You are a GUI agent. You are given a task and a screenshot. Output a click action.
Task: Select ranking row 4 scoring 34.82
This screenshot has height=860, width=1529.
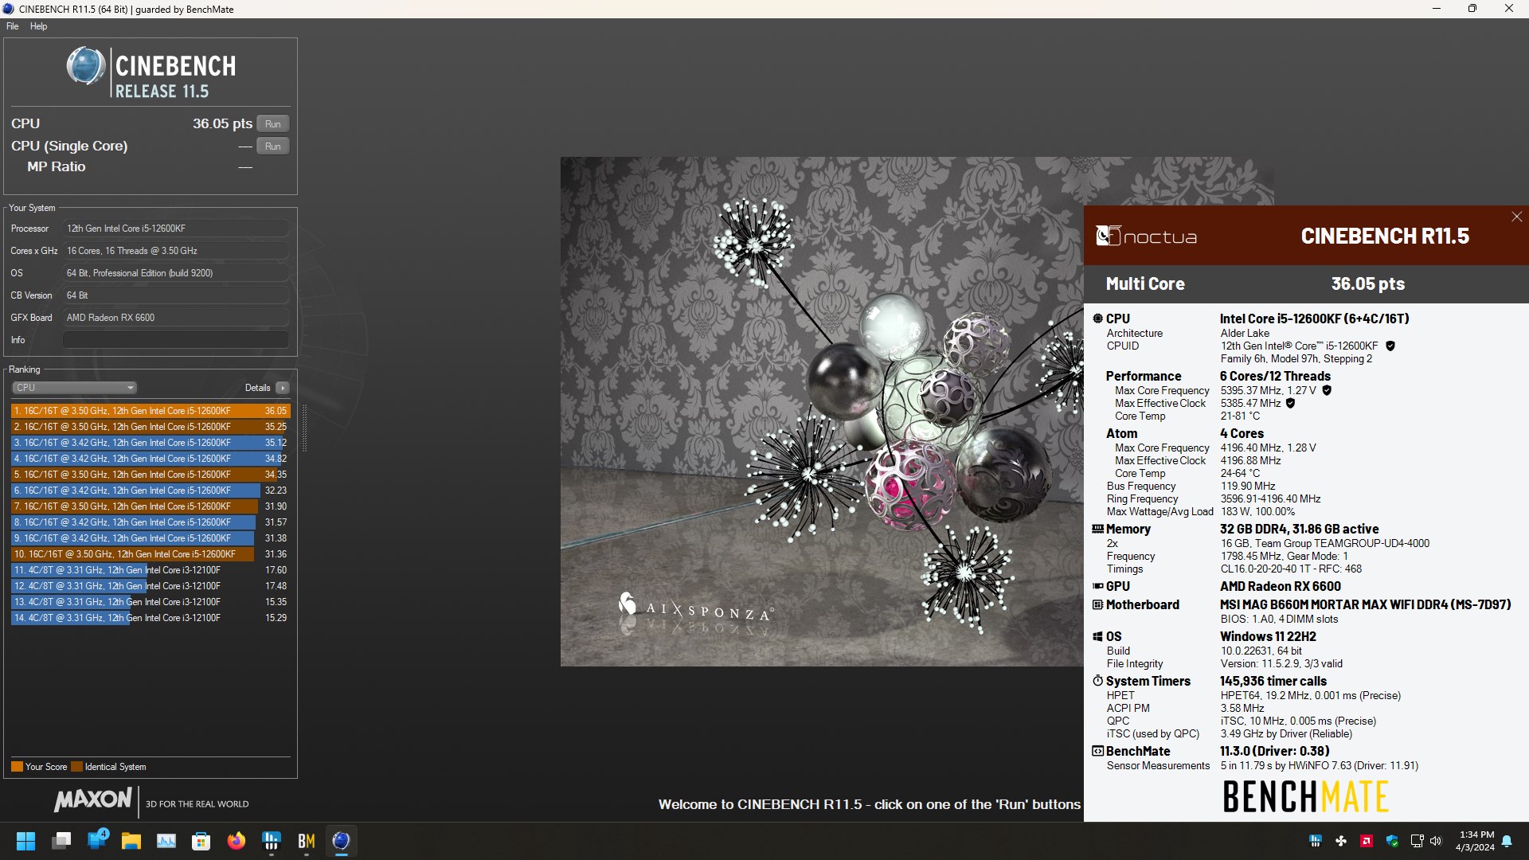151,459
